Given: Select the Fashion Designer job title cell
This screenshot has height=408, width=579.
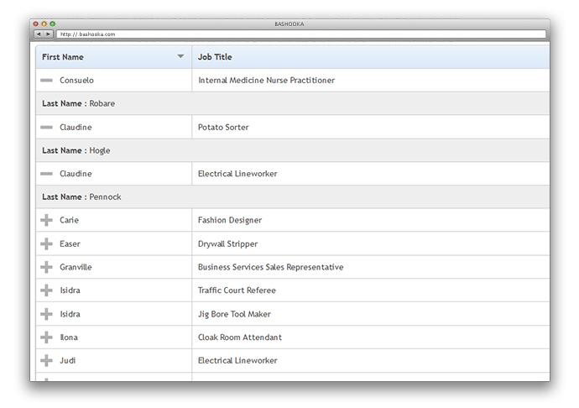Looking at the screenshot, I should tap(230, 220).
